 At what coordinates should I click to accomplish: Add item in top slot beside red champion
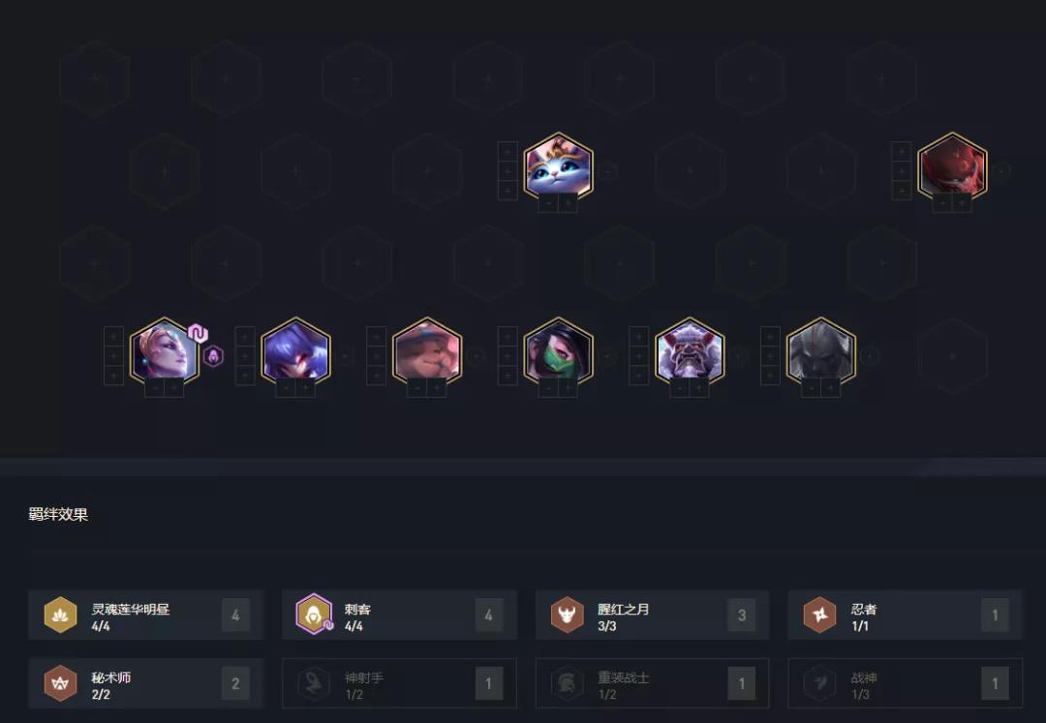pos(902,152)
